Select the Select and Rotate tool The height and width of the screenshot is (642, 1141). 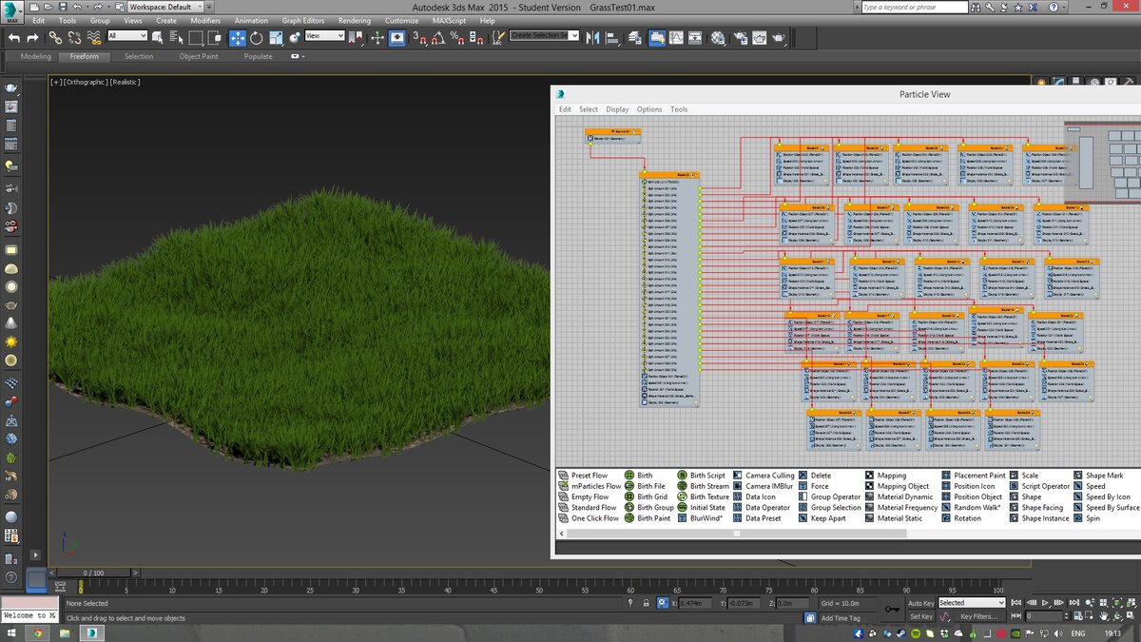tap(255, 38)
